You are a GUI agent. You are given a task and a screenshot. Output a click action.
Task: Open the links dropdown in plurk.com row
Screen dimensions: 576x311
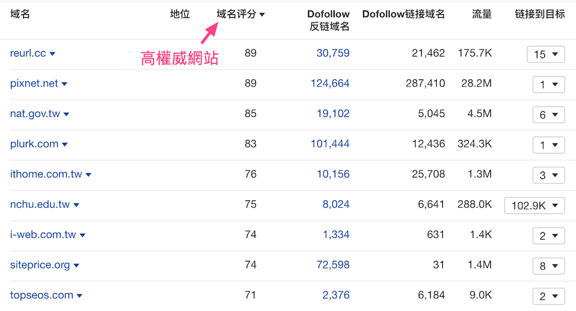click(548, 145)
